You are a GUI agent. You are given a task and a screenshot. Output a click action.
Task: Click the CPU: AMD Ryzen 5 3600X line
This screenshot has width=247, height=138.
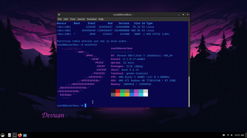(140, 77)
